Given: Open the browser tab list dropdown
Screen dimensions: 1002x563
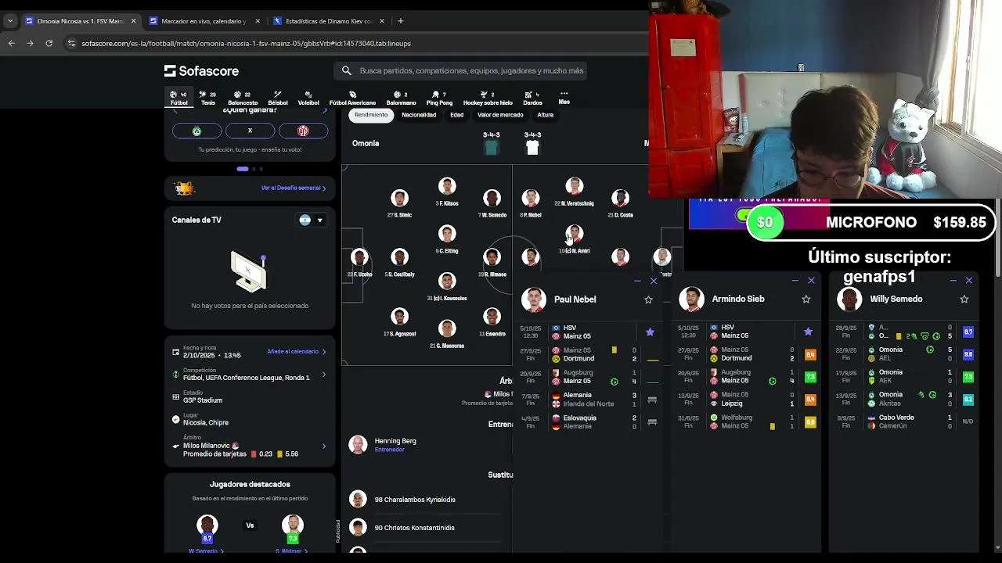Looking at the screenshot, I should coord(9,21).
